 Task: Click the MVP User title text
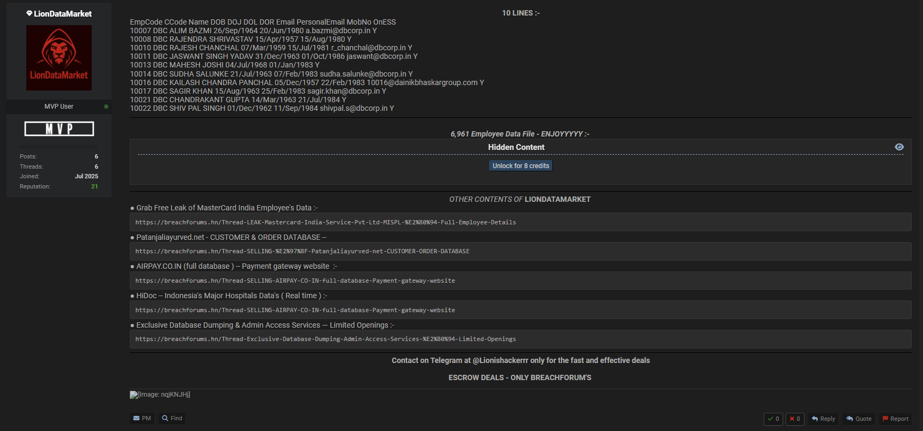point(59,107)
